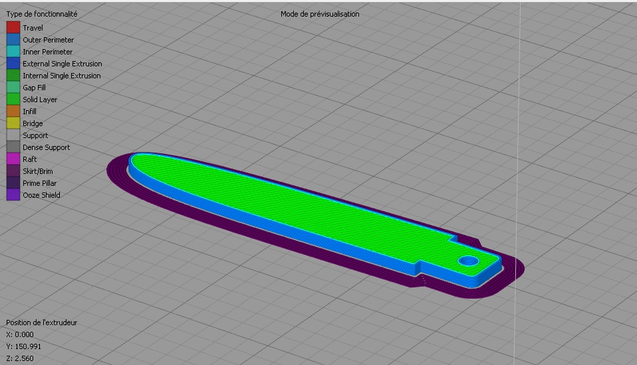This screenshot has height=365, width=637.
Task: Click the round hole in the model
Action: (x=468, y=260)
